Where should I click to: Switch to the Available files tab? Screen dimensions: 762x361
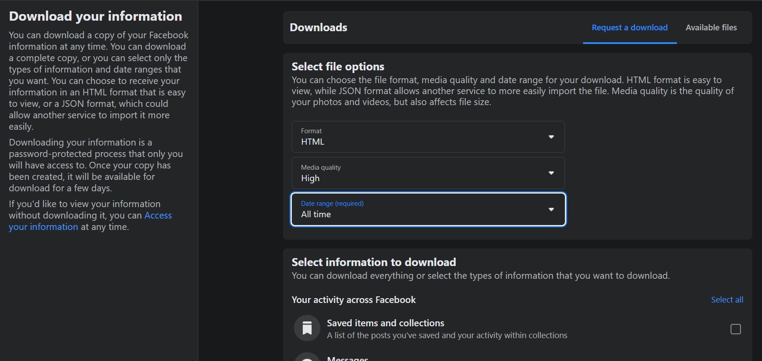pyautogui.click(x=711, y=27)
